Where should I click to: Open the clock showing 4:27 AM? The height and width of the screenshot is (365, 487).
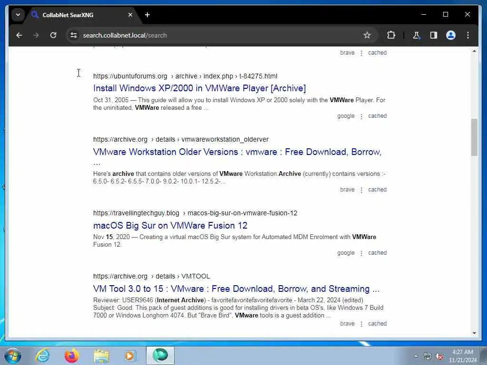click(x=462, y=356)
